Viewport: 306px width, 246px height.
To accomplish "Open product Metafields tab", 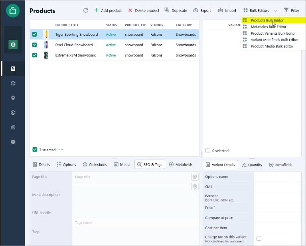I will click(181, 164).
